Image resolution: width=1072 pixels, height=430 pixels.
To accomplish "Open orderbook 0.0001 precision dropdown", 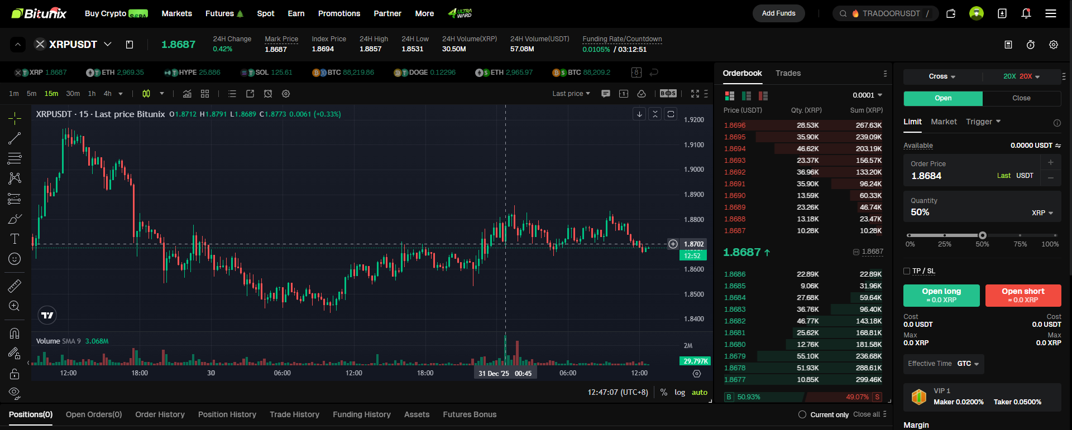I will (868, 95).
